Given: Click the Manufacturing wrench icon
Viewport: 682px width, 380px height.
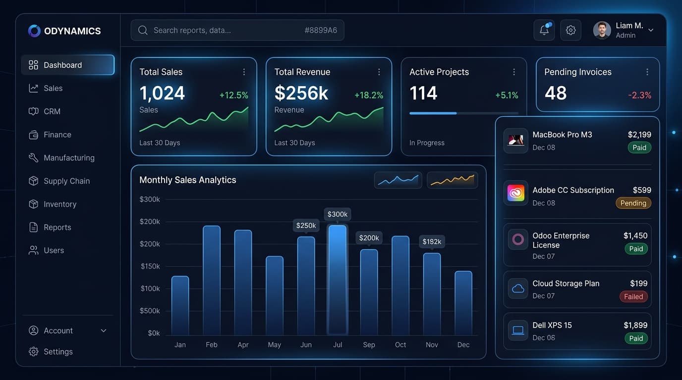Looking at the screenshot, I should point(33,158).
